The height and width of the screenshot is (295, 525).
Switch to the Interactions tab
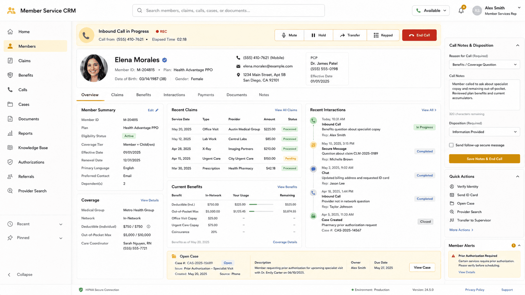(174, 95)
